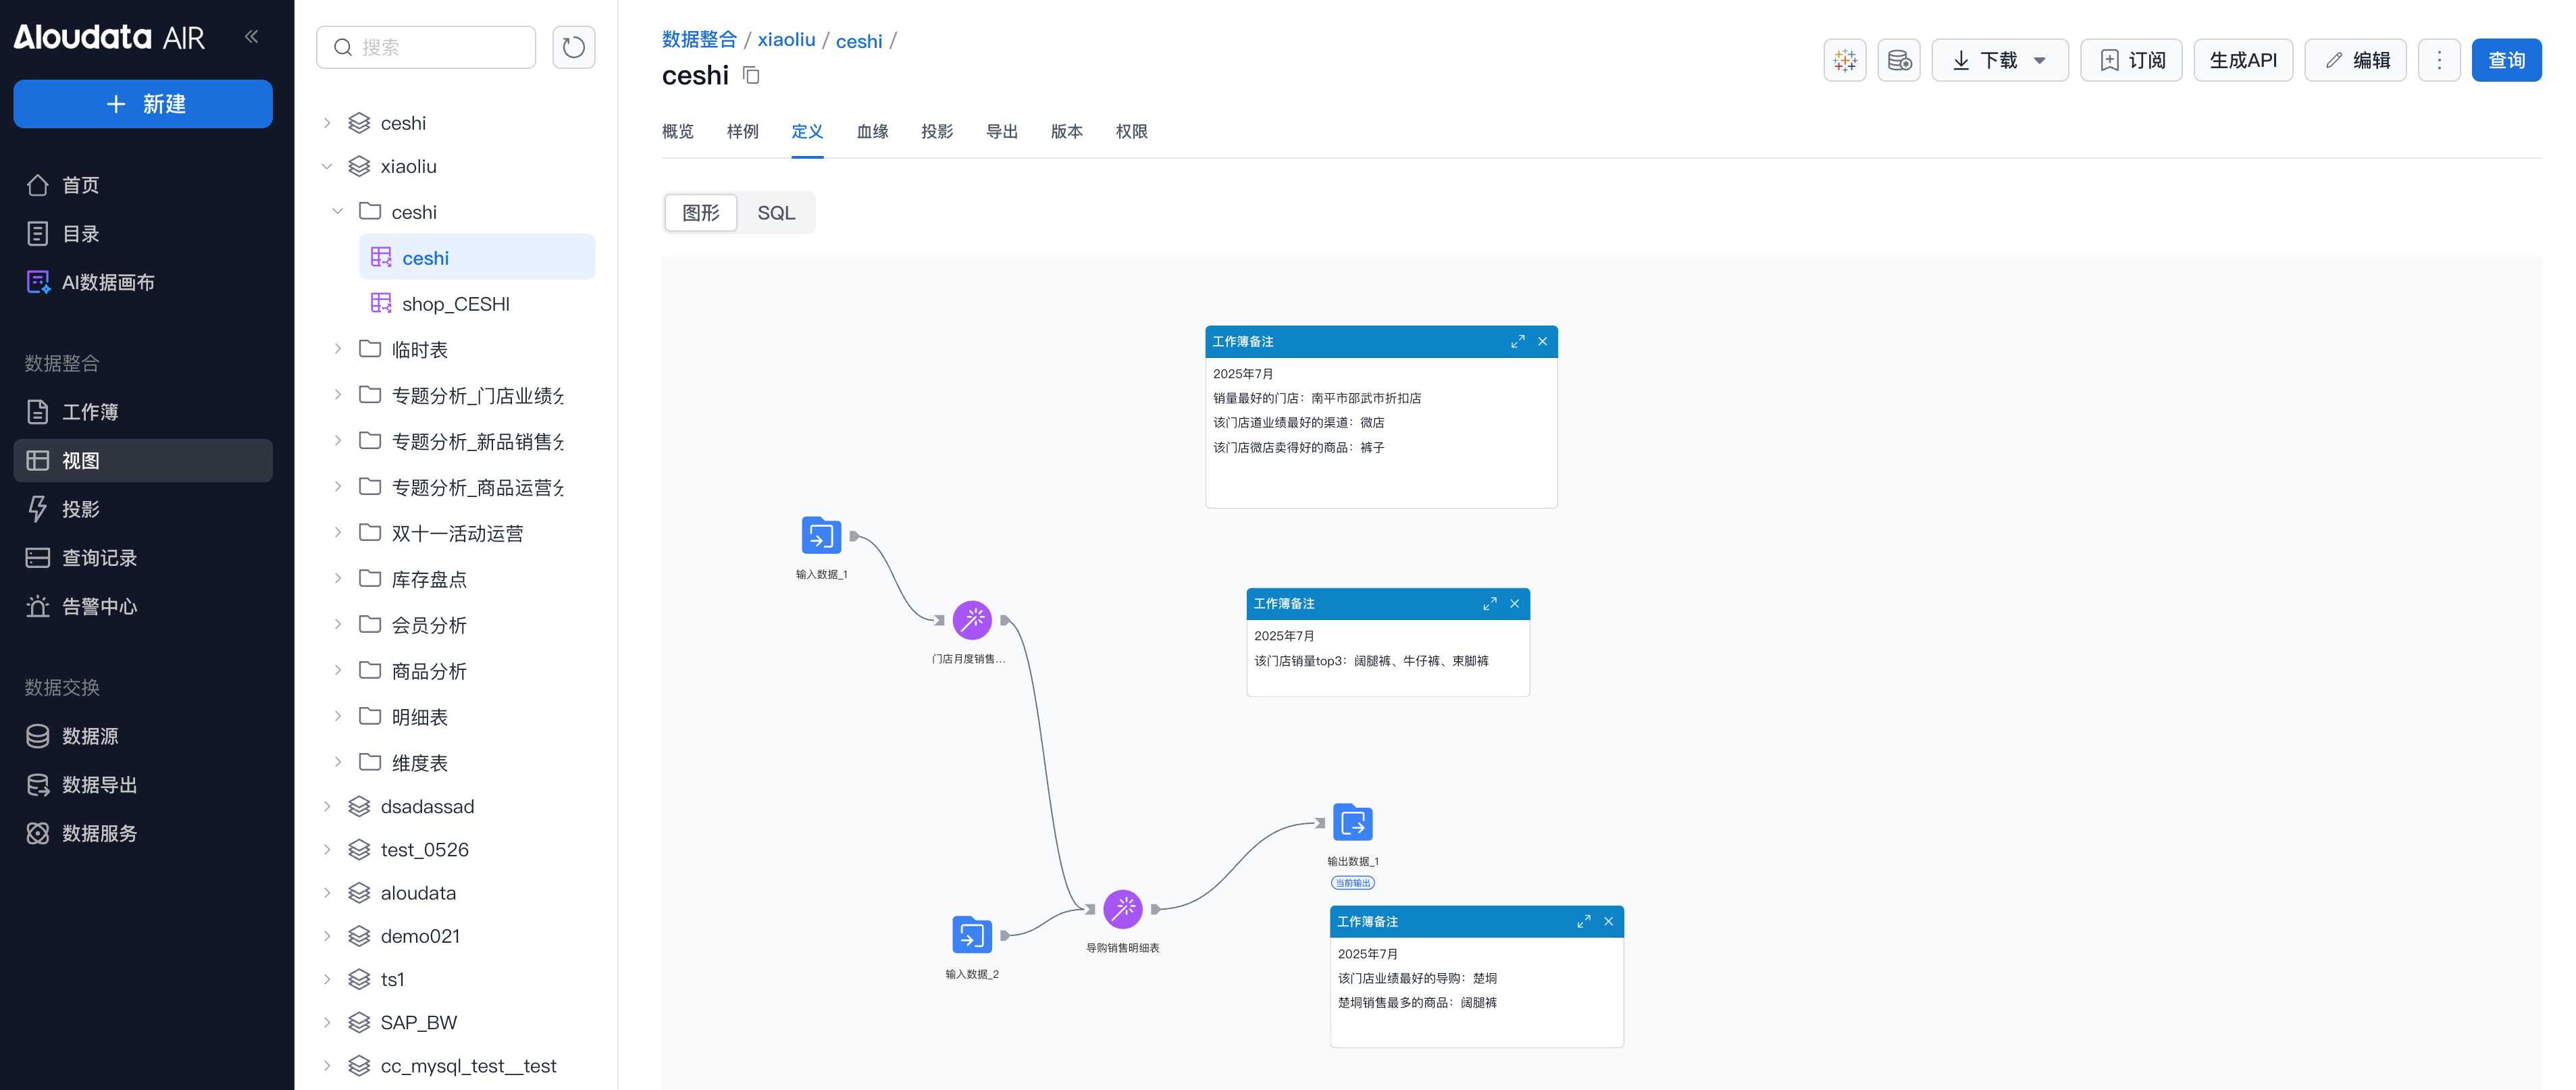Switch definition view to 图形
This screenshot has height=1090, width=2576.
700,213
